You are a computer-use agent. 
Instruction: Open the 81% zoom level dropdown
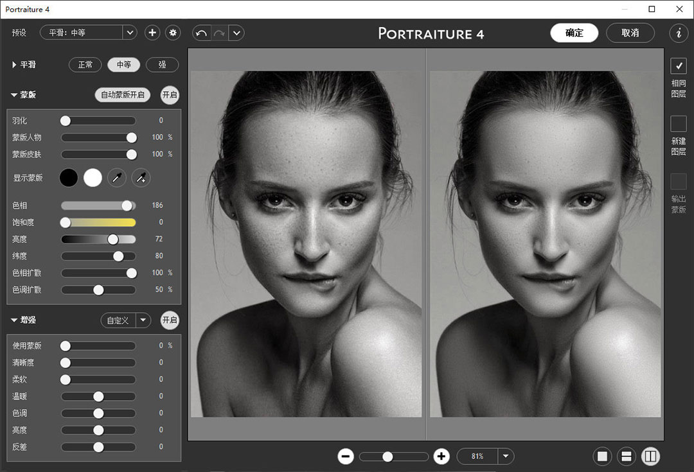[506, 457]
